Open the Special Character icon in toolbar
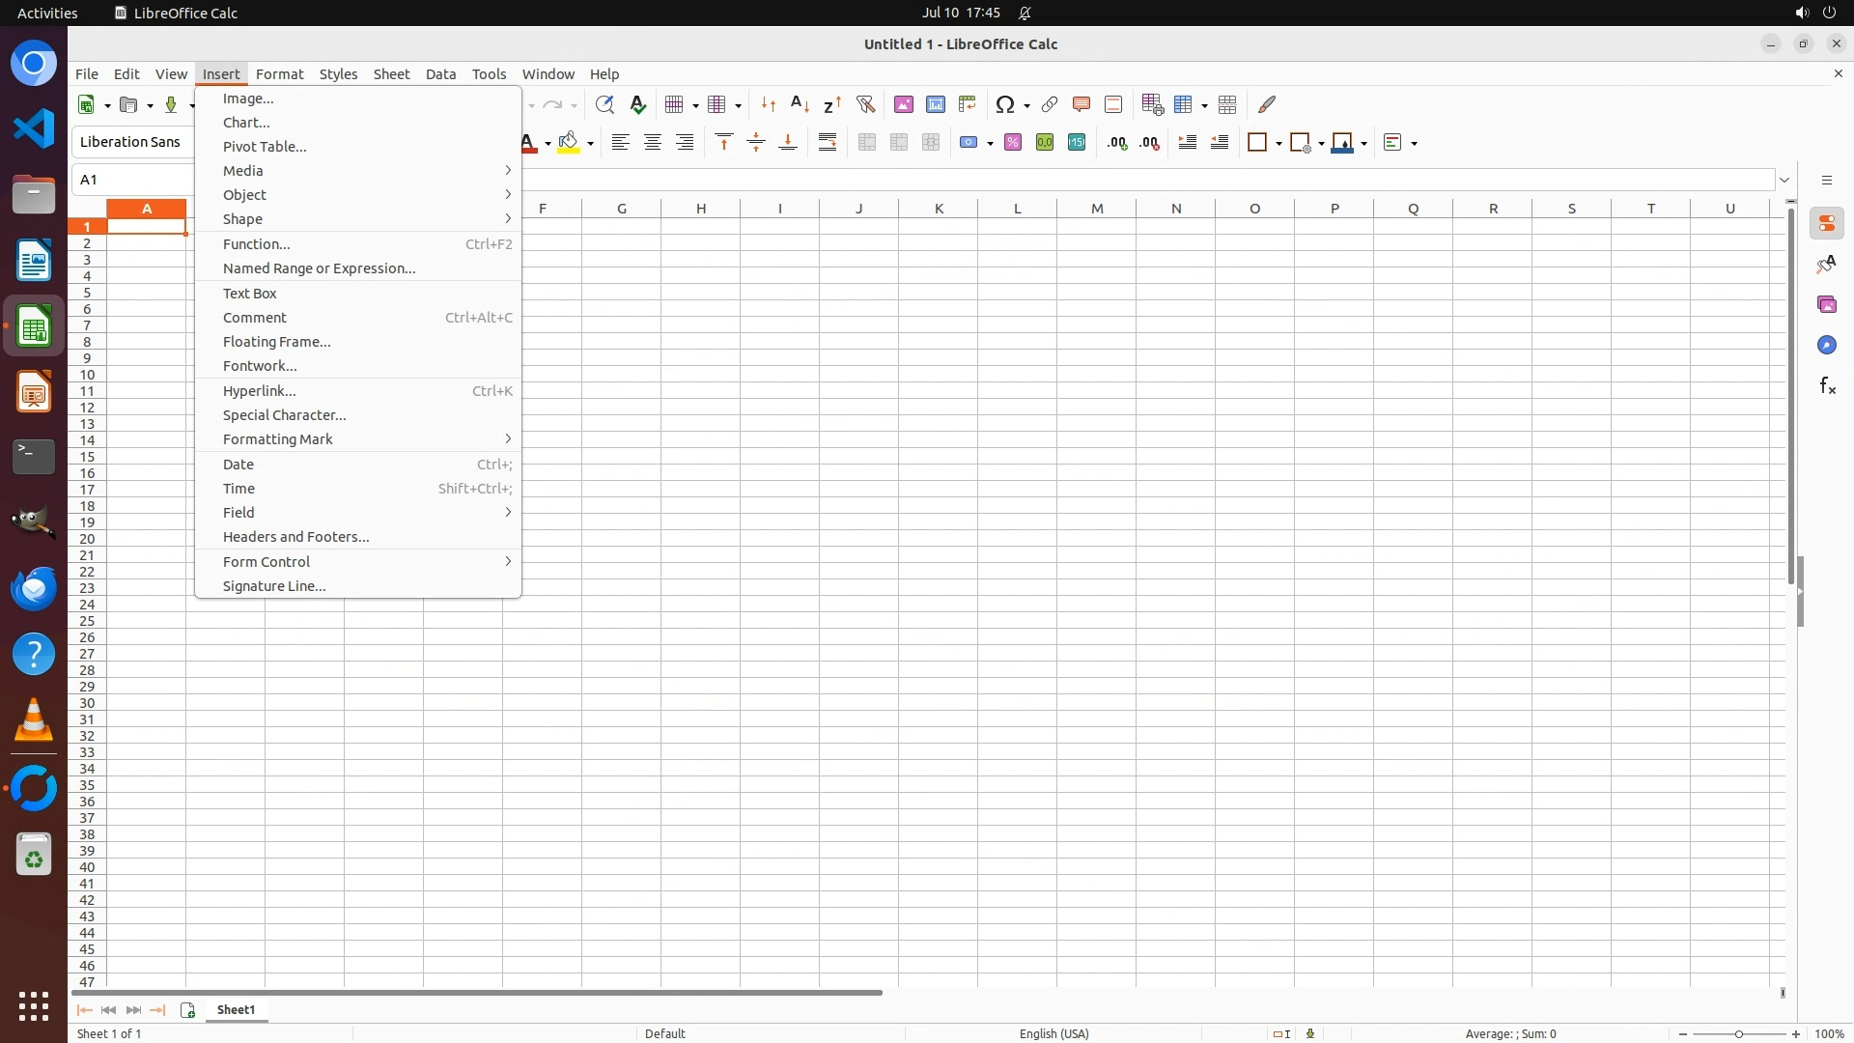 pos(1005,104)
